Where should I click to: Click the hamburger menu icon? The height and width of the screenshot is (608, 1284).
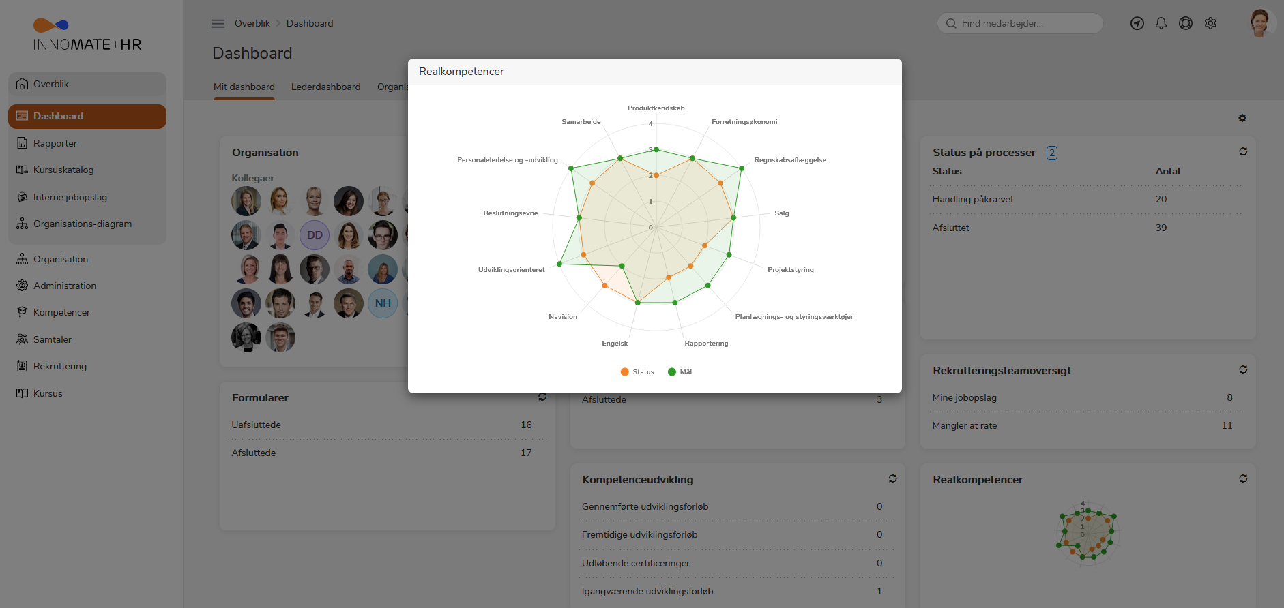[x=218, y=23]
